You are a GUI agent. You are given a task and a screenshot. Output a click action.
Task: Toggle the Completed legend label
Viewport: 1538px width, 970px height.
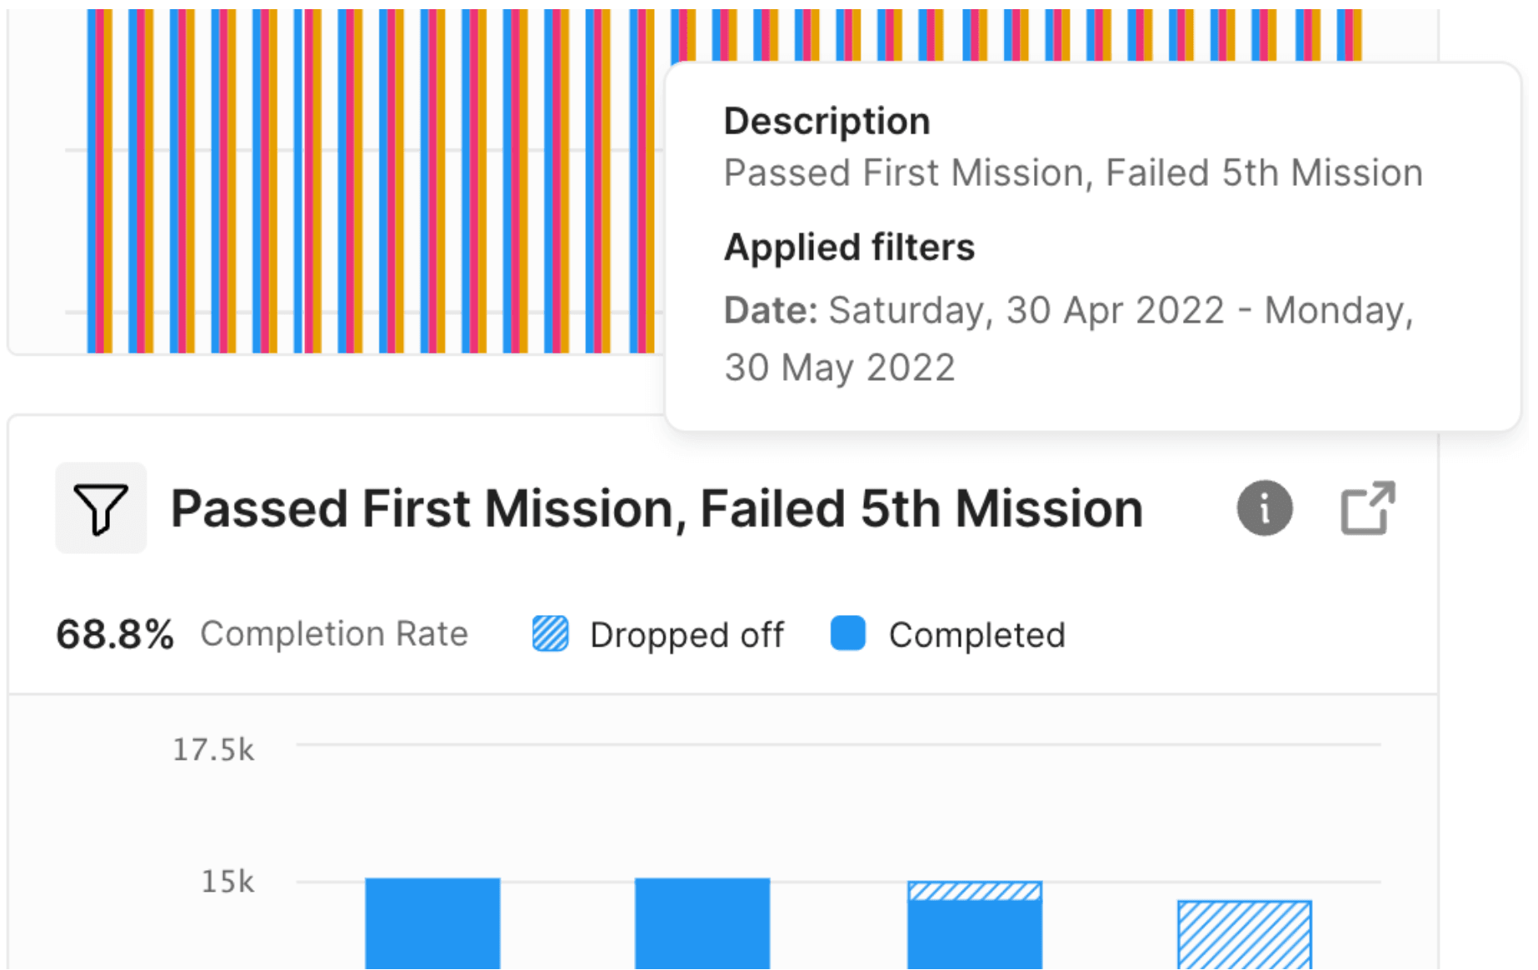[x=976, y=635]
